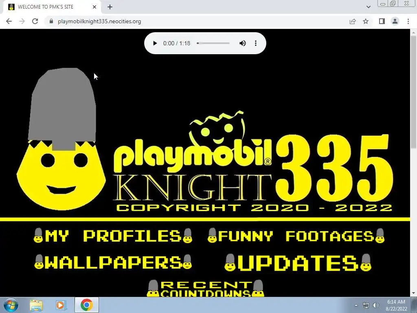Mute the audio player volume
The height and width of the screenshot is (313, 417).
[243, 43]
